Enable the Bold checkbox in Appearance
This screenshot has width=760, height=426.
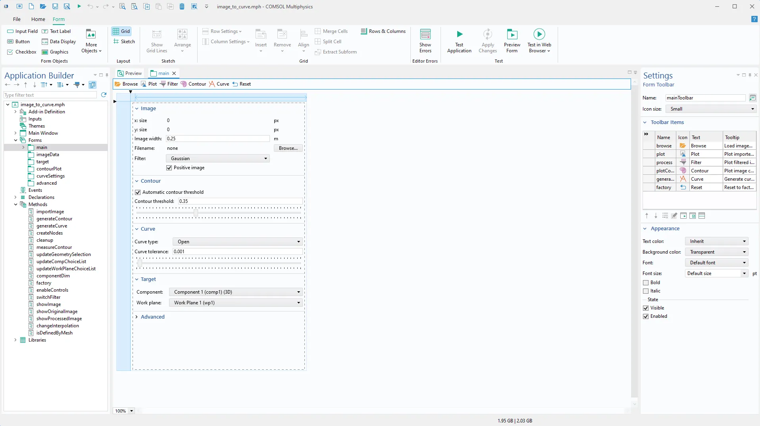[x=646, y=283]
